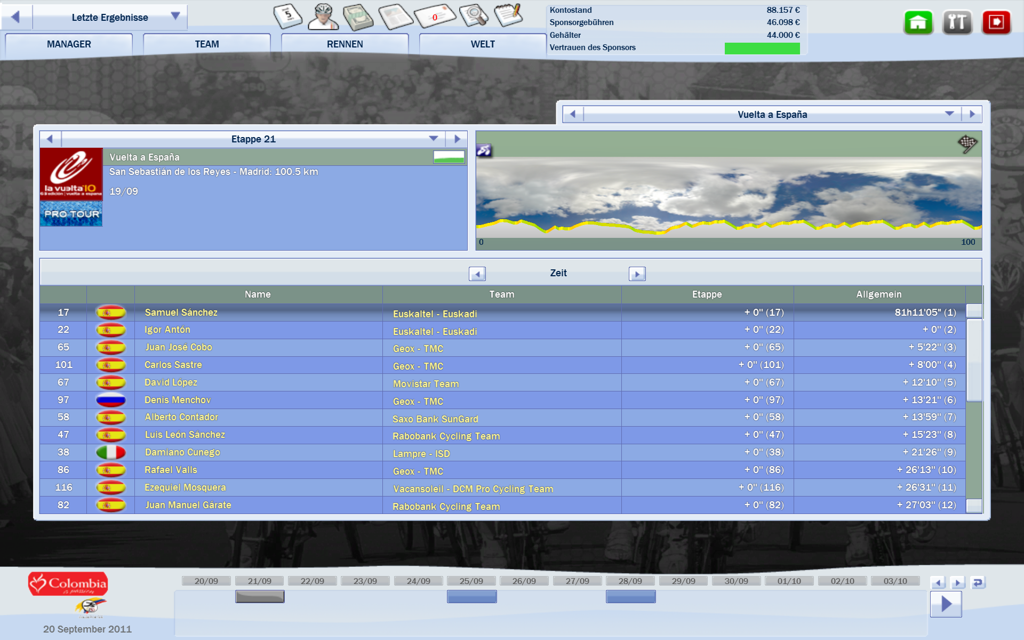
Task: Click the Euskaltel - Euskadi team of Igor Antón
Action: 435,331
